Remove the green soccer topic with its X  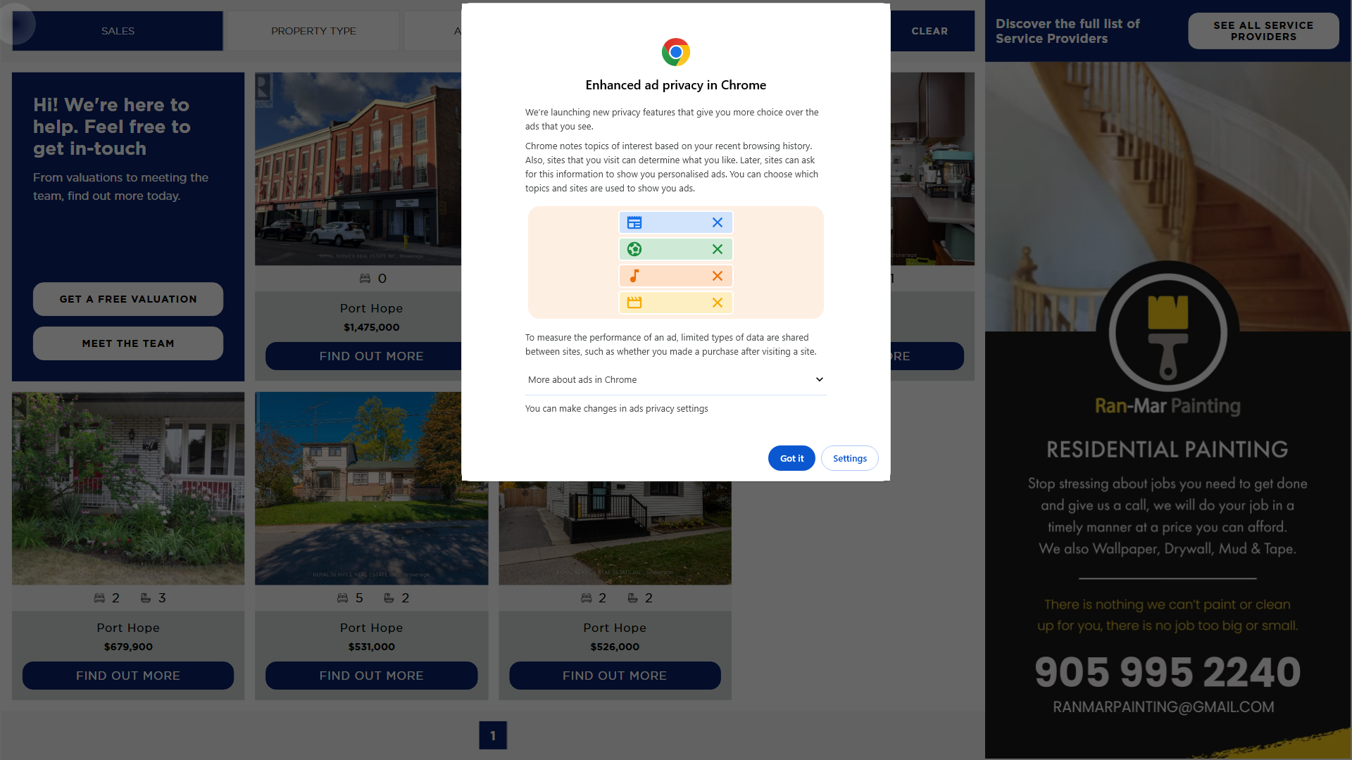click(x=717, y=249)
